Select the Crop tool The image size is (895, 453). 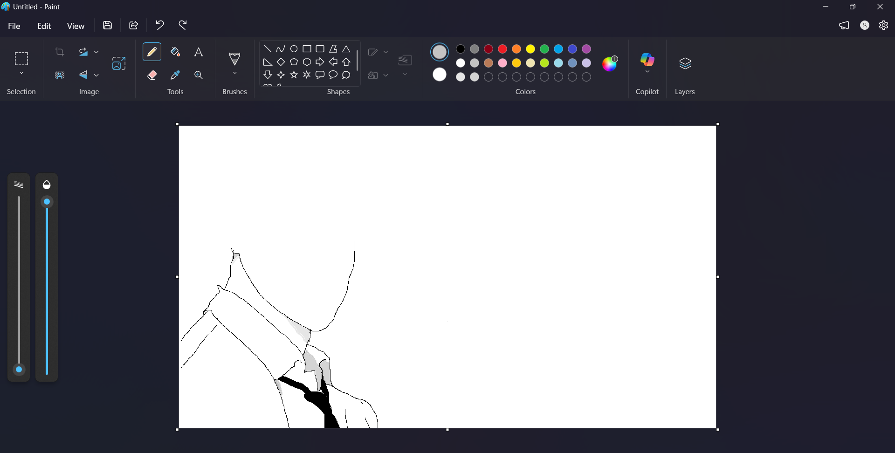(x=60, y=52)
